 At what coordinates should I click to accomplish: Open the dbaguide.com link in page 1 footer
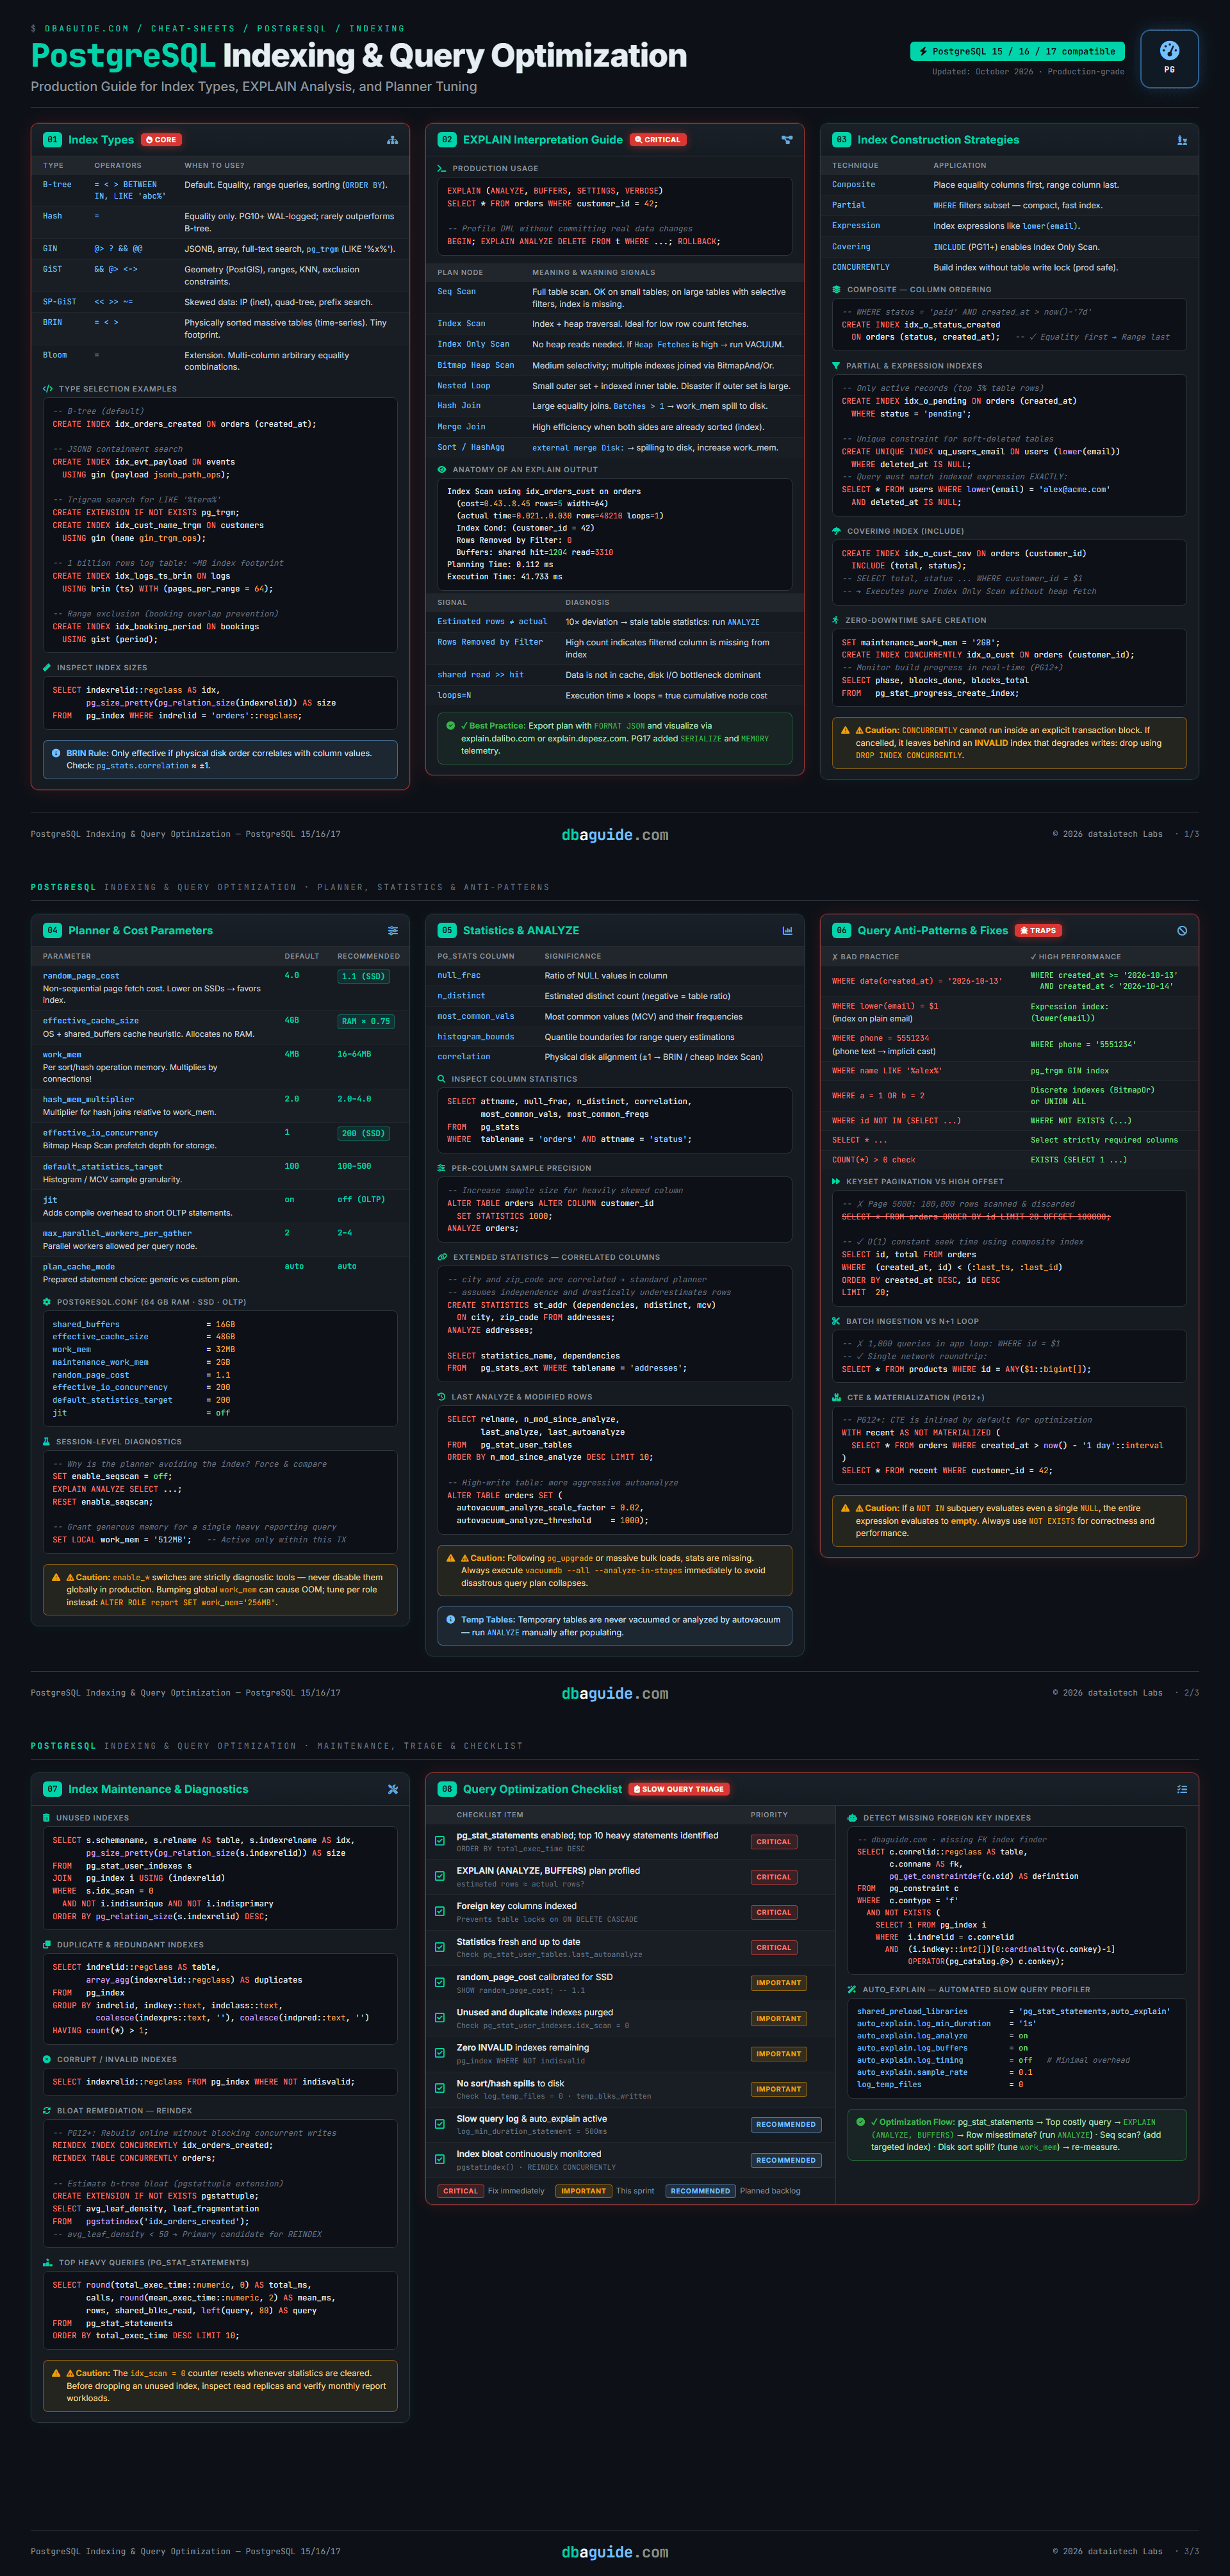pyautogui.click(x=615, y=835)
